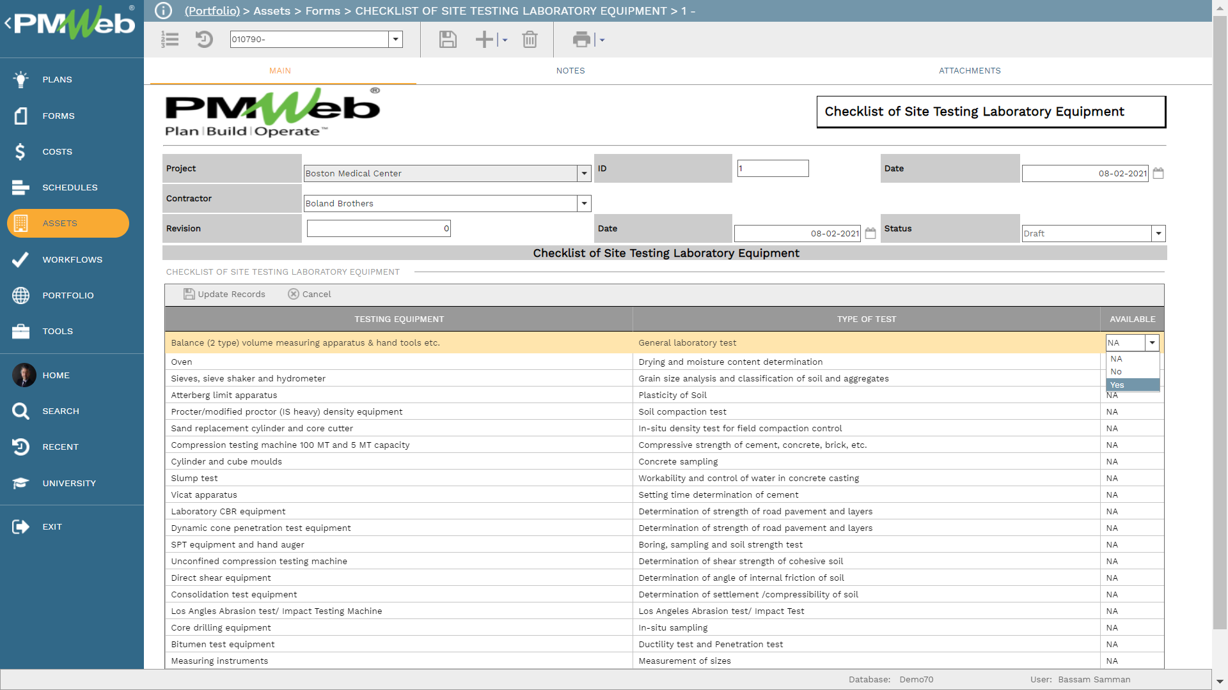Click the info icon beside the breadcrumb
This screenshot has height=690, width=1228.
point(164,11)
